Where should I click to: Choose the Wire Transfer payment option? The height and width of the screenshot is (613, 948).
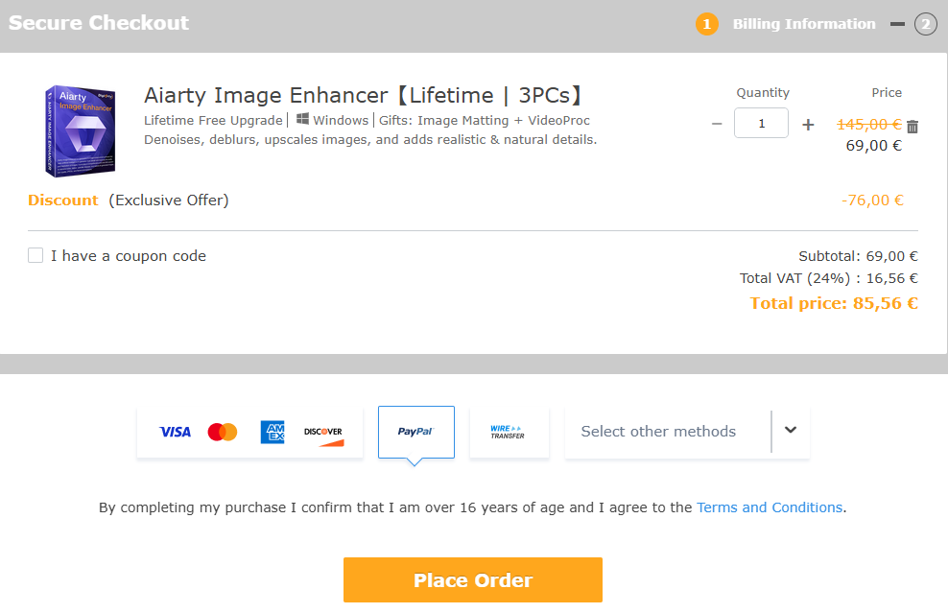click(x=509, y=432)
